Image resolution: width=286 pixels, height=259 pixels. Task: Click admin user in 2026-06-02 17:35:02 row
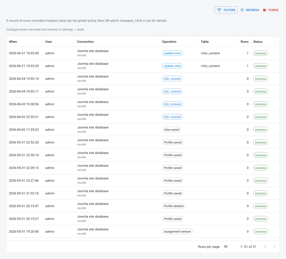tap(50, 129)
